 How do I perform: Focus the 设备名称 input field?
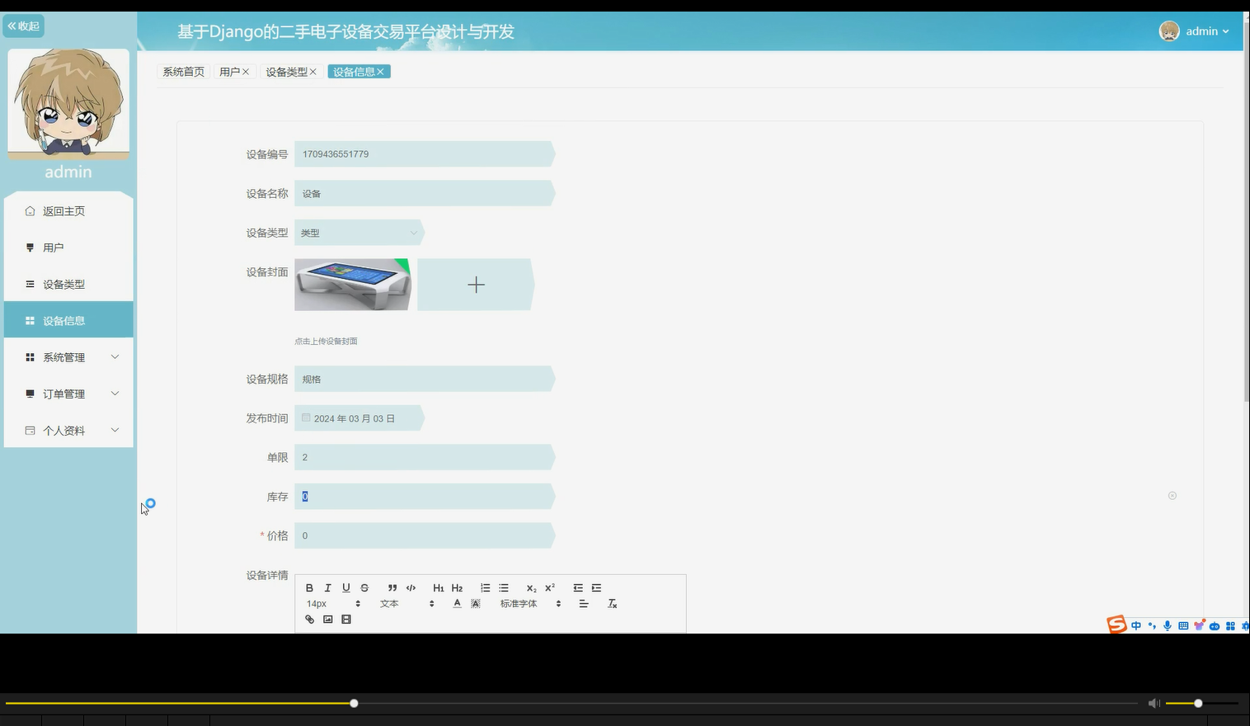point(425,193)
